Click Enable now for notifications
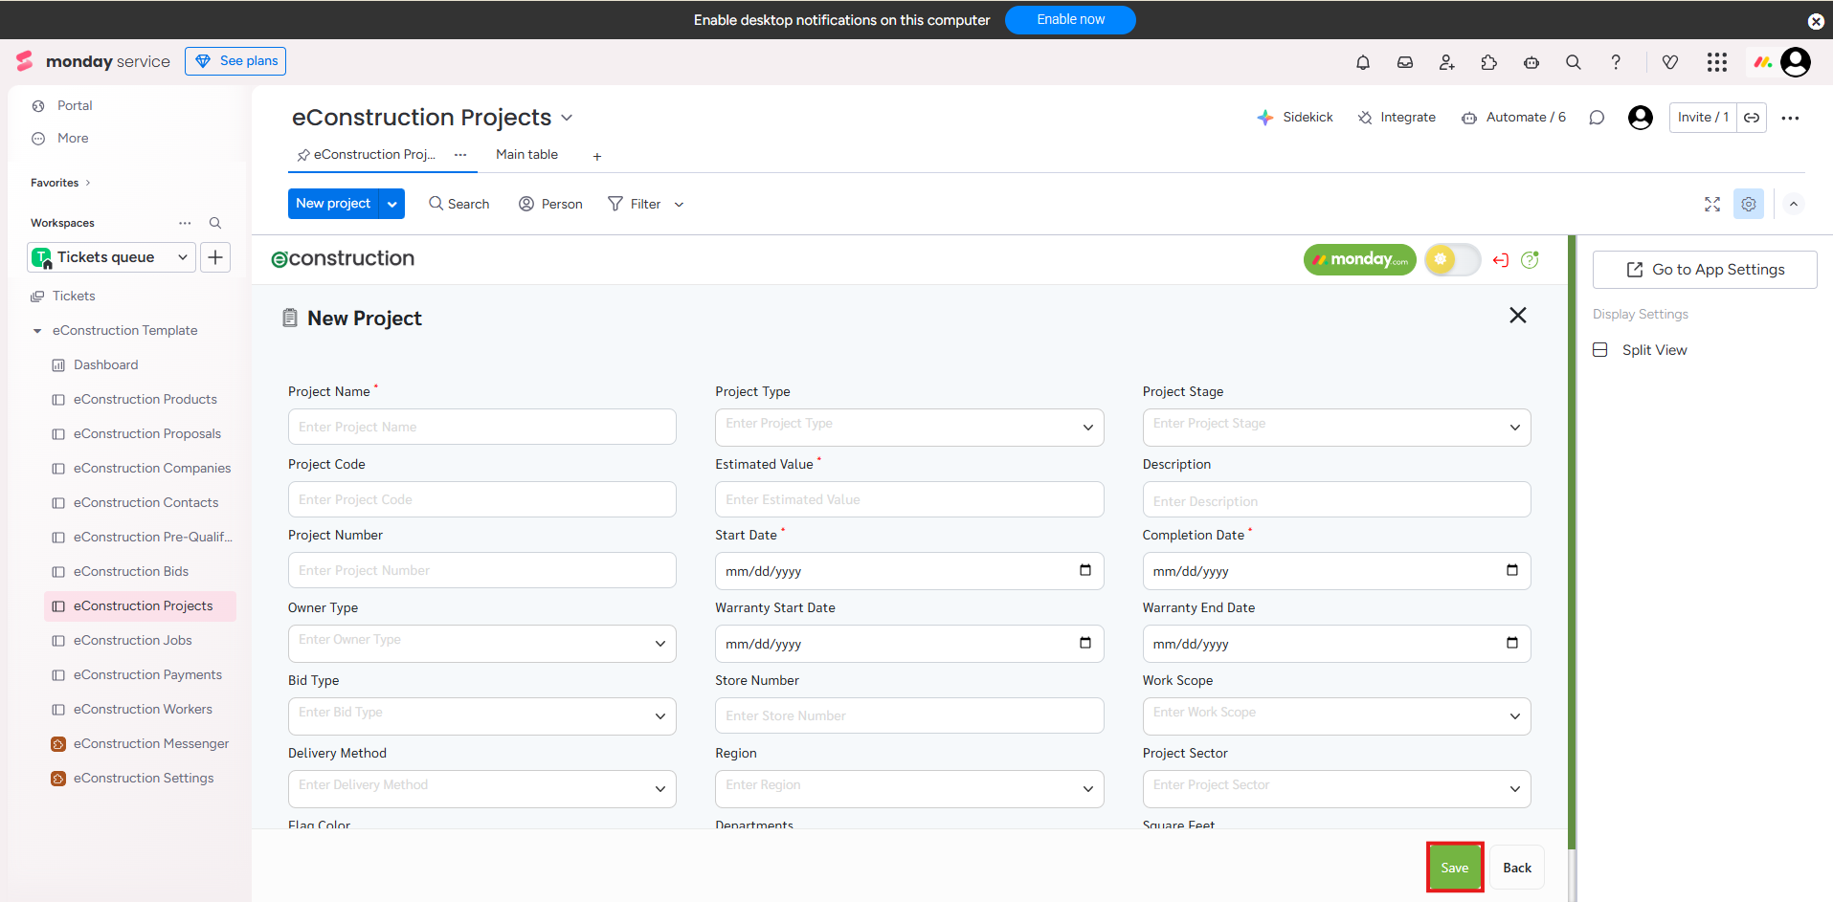1833x902 pixels. tap(1070, 20)
